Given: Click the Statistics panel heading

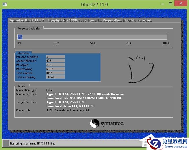Looking at the screenshot, I should point(23,53).
